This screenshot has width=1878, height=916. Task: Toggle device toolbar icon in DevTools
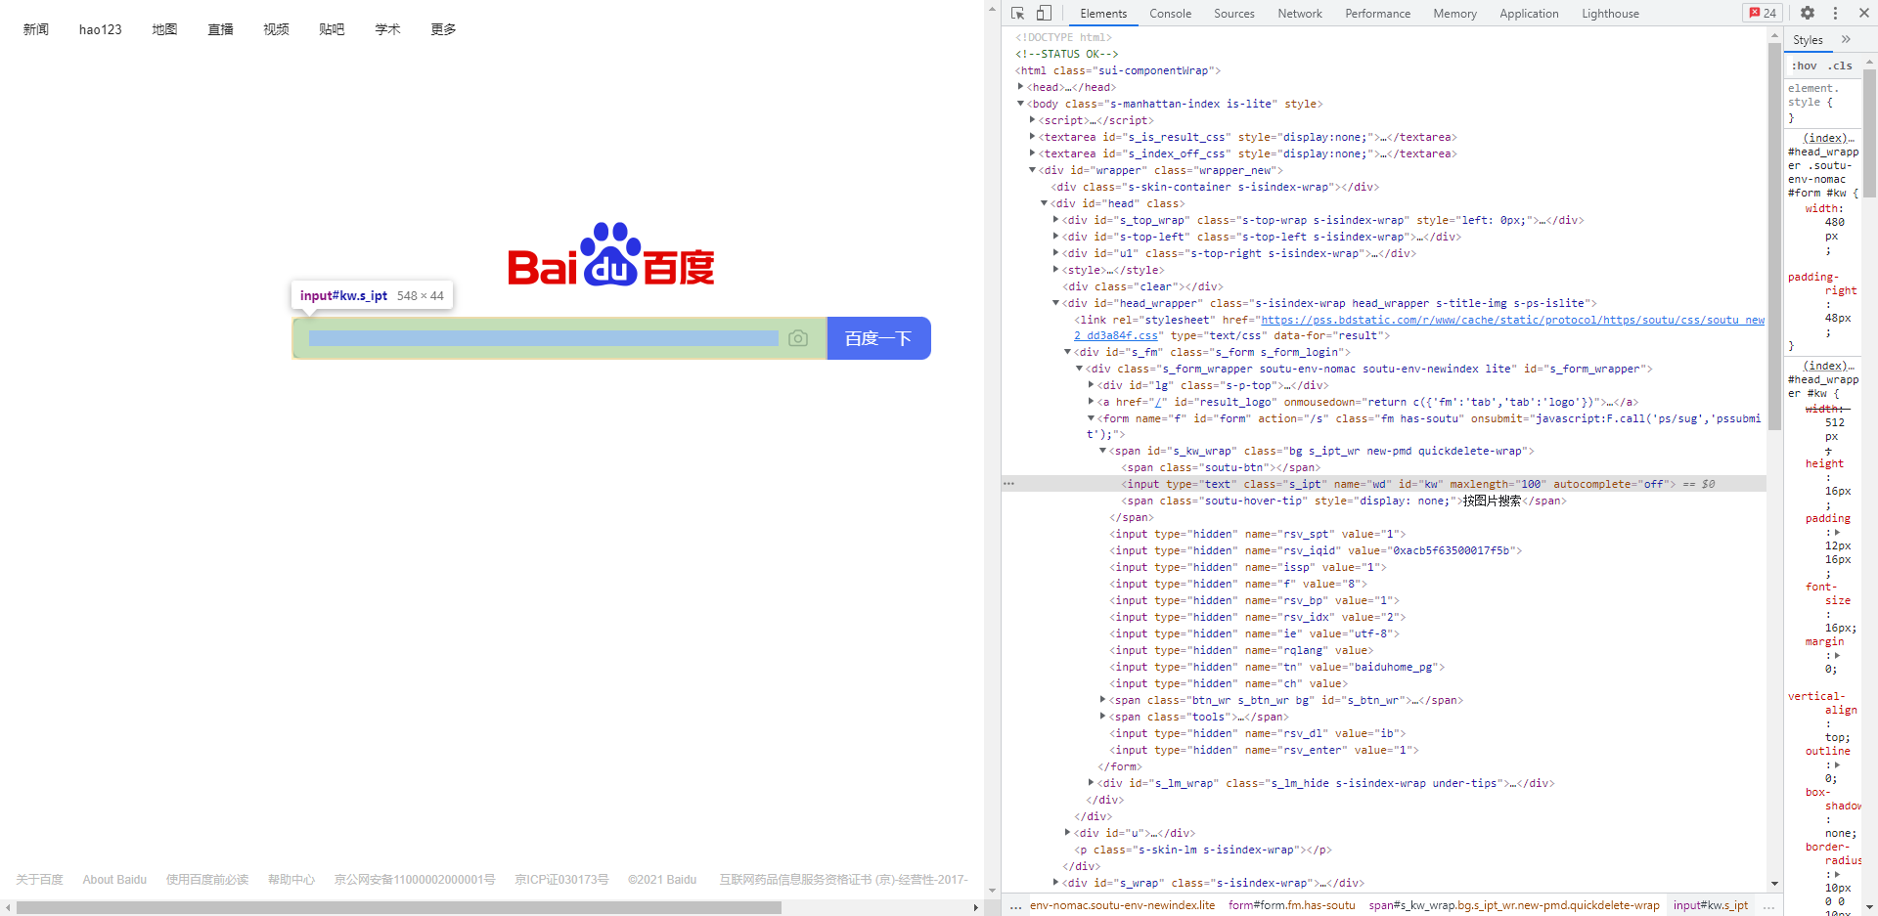[x=1044, y=14]
